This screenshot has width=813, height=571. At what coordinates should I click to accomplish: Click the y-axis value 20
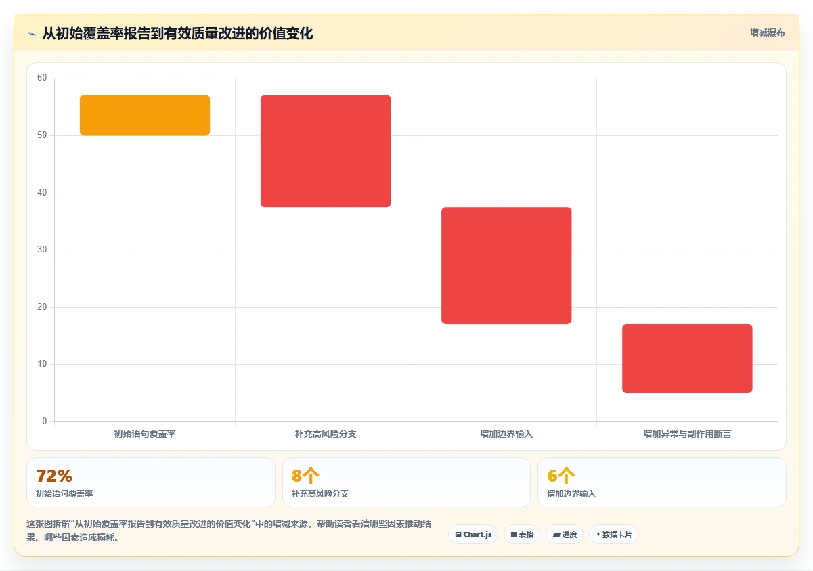click(42, 307)
